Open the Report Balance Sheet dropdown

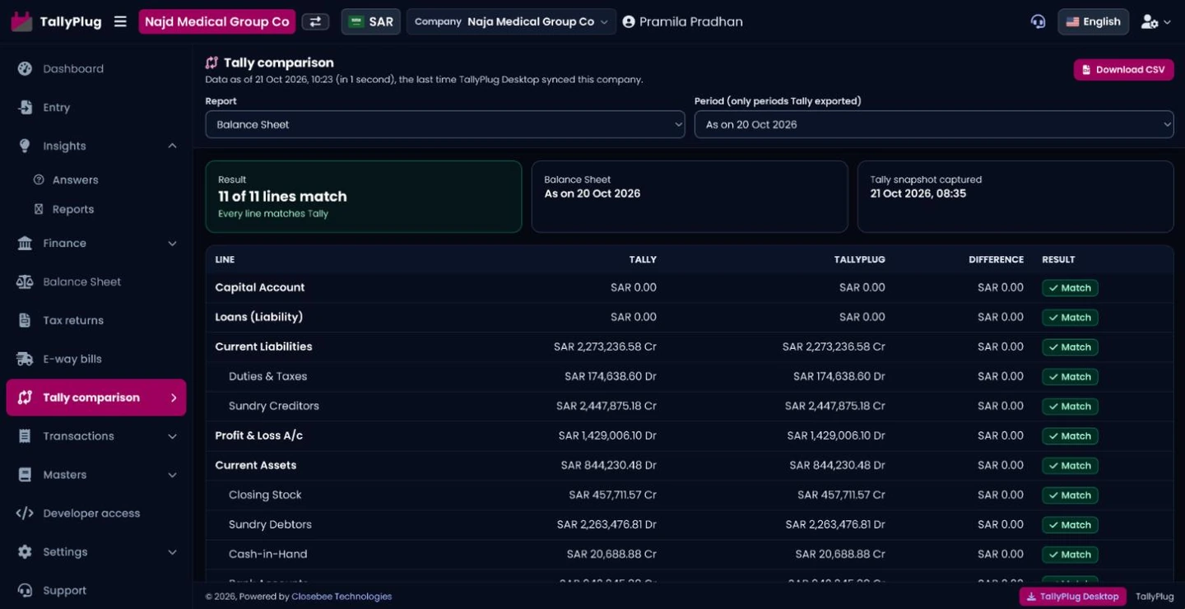445,124
